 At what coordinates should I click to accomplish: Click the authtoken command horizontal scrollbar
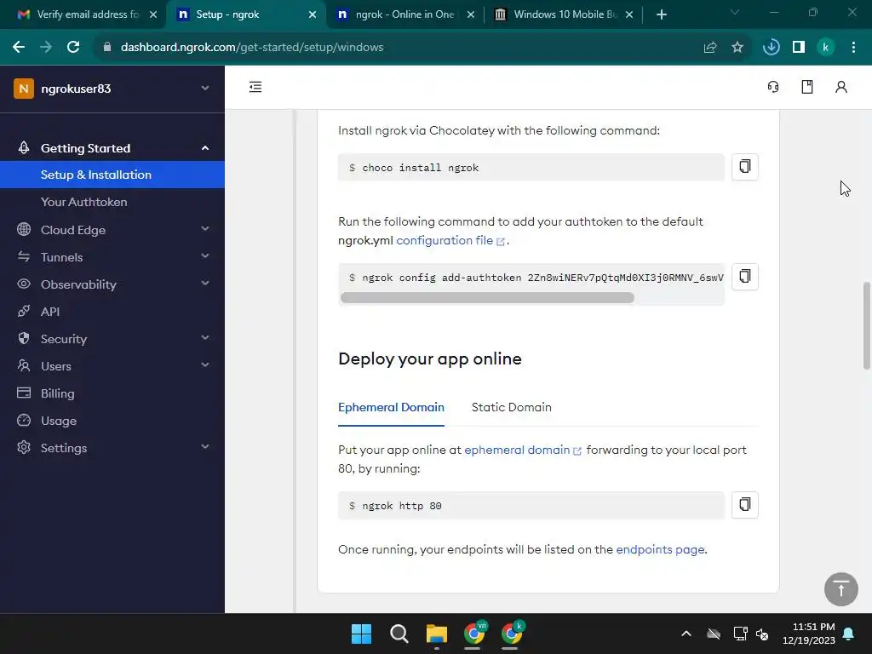pos(487,297)
